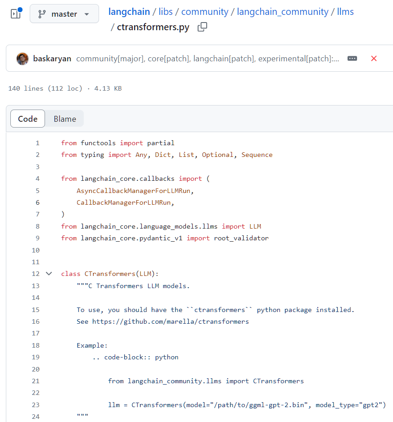
Task: Open the master branch dropdown
Action: 64,14
